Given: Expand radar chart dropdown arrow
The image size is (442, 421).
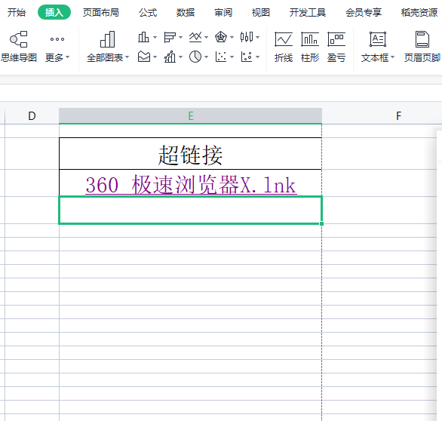Looking at the screenshot, I should click(232, 37).
